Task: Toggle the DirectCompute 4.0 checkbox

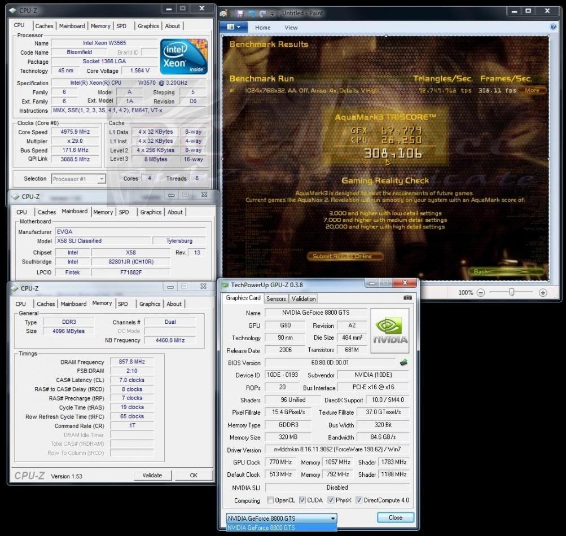Action: (x=359, y=500)
